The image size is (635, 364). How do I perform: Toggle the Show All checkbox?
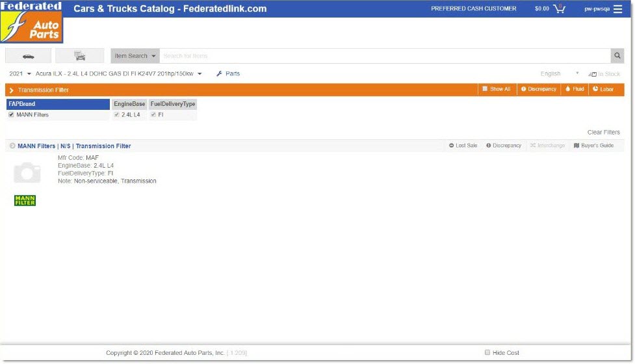click(484, 89)
